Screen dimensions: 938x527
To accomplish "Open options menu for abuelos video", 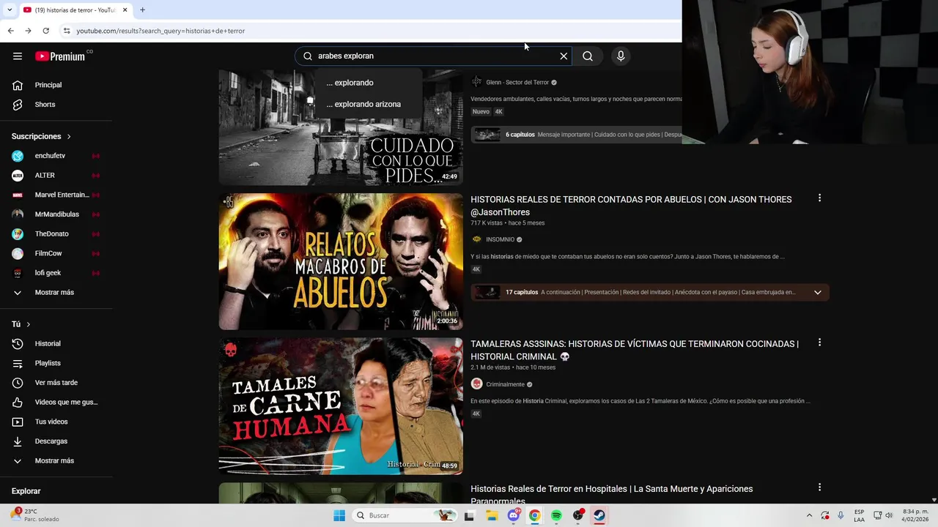I will [819, 198].
